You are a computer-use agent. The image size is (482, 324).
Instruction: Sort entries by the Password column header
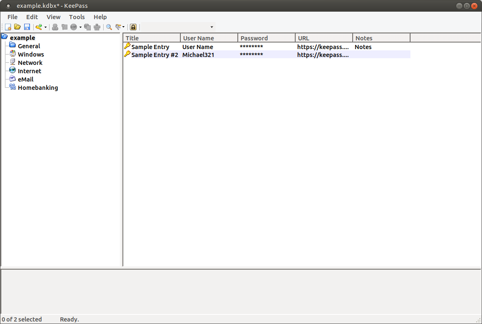[x=266, y=38]
